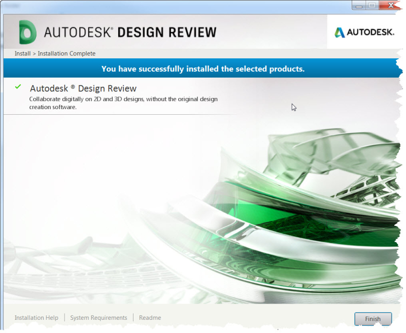Click the maximize button in title bar
The height and width of the screenshot is (333, 406).
coord(371,5)
